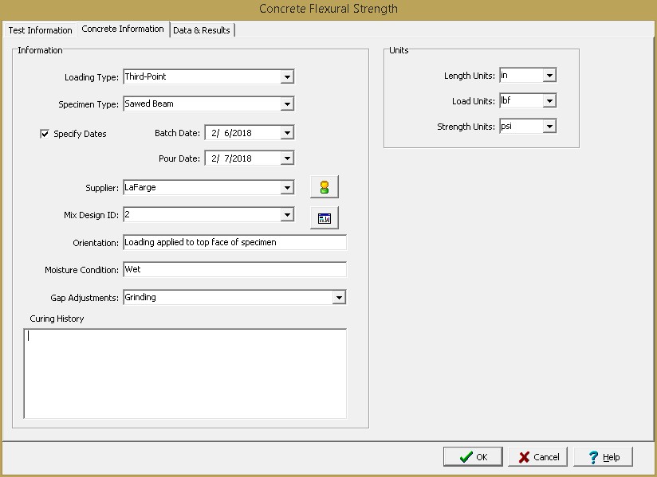
Task: Open the Batch Date picker dropdown
Action: 287,133
